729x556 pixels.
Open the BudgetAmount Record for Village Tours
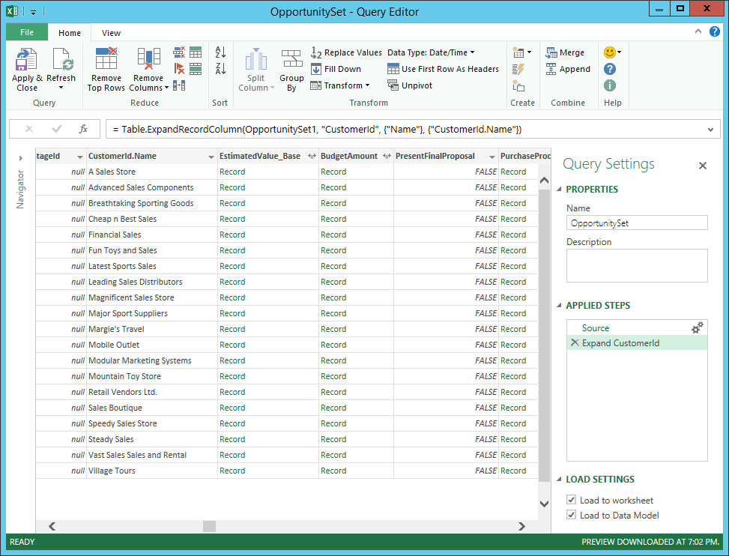333,471
